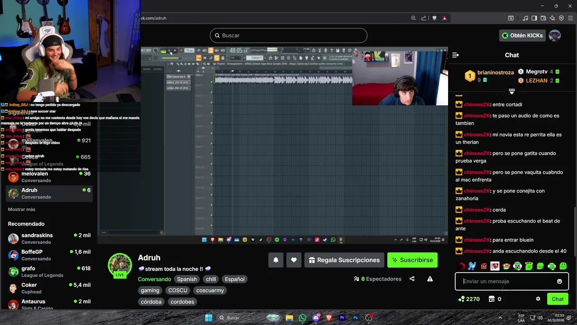Open sandraskins recommended channel
Viewport: 577px width, 325px height.
tap(49, 238)
